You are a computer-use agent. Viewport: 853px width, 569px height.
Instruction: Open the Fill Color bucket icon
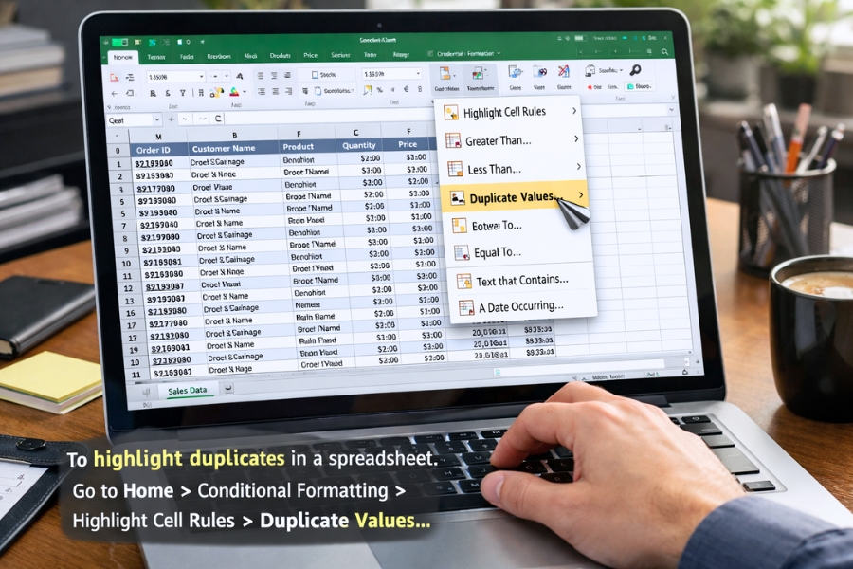click(219, 92)
